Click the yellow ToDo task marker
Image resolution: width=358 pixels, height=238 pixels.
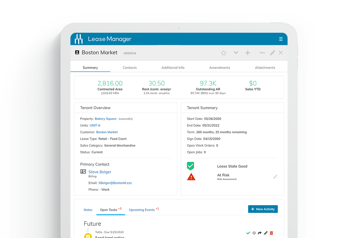(88, 236)
